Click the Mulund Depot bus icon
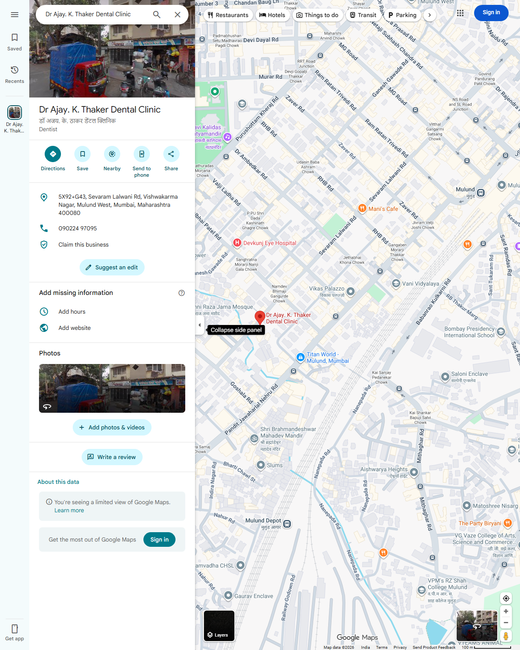Viewport: 520px width, 650px height. click(x=287, y=524)
